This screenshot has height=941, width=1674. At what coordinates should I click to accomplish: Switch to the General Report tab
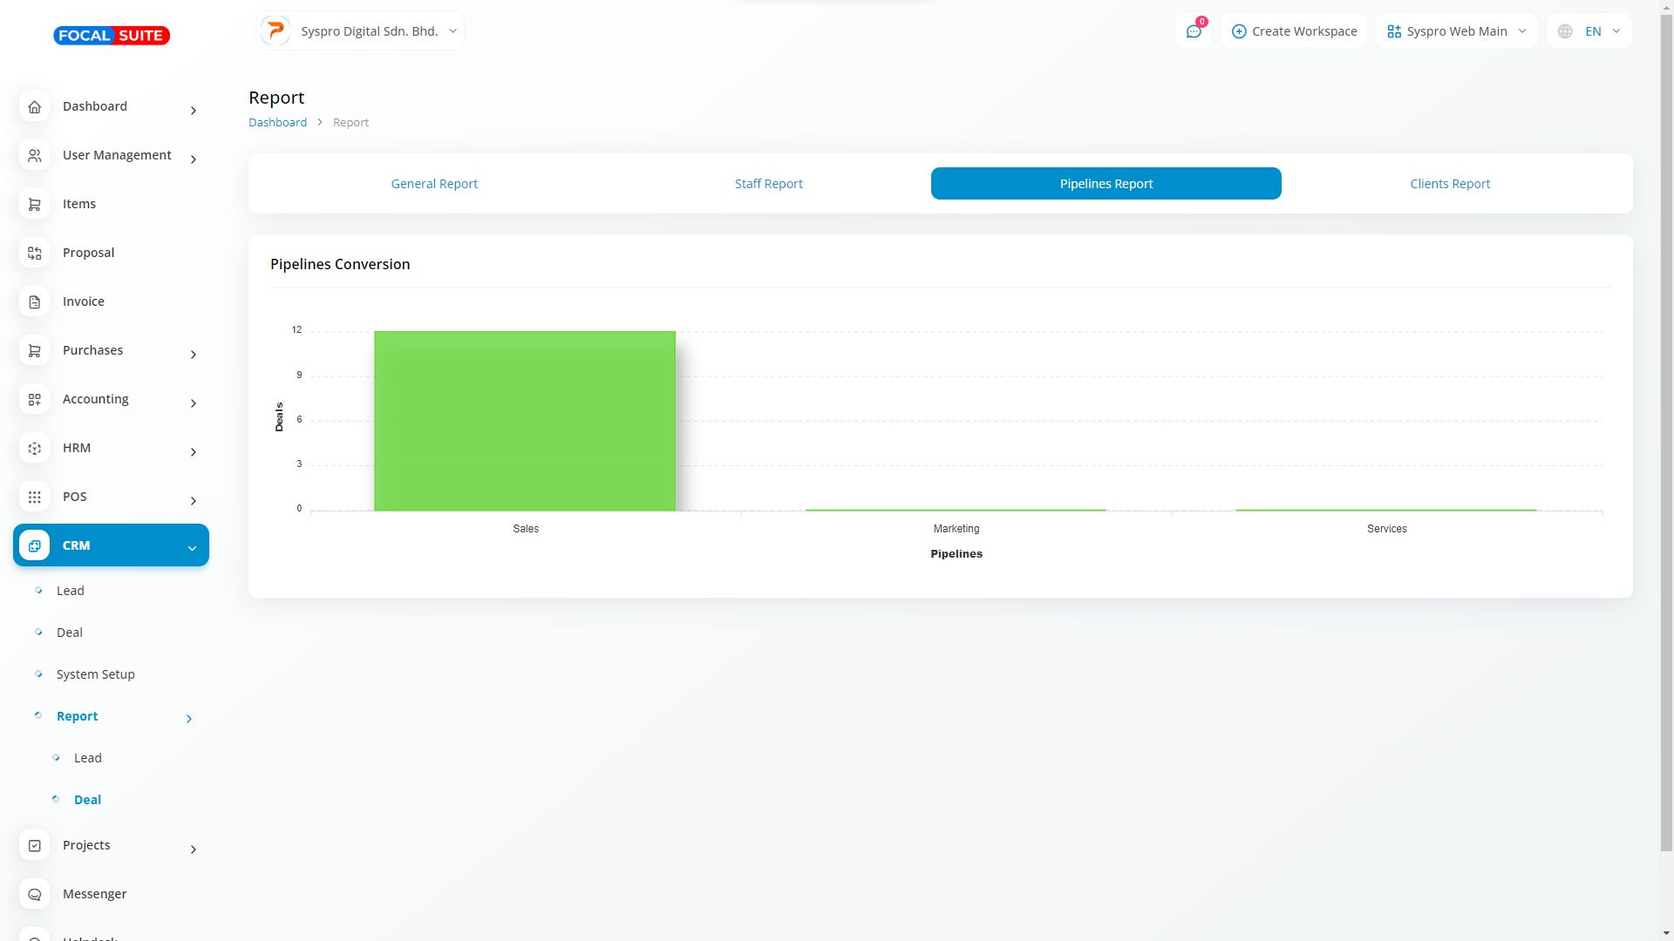[x=434, y=184]
